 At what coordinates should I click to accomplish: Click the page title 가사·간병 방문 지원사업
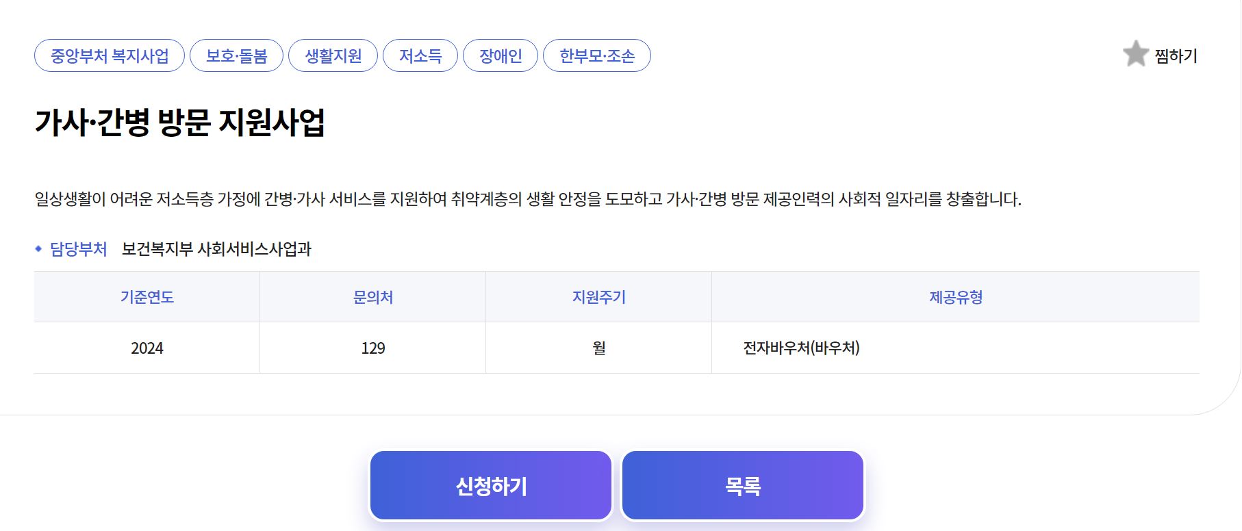pos(182,122)
